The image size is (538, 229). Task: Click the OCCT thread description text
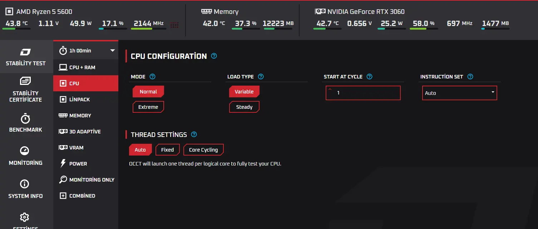(205, 164)
